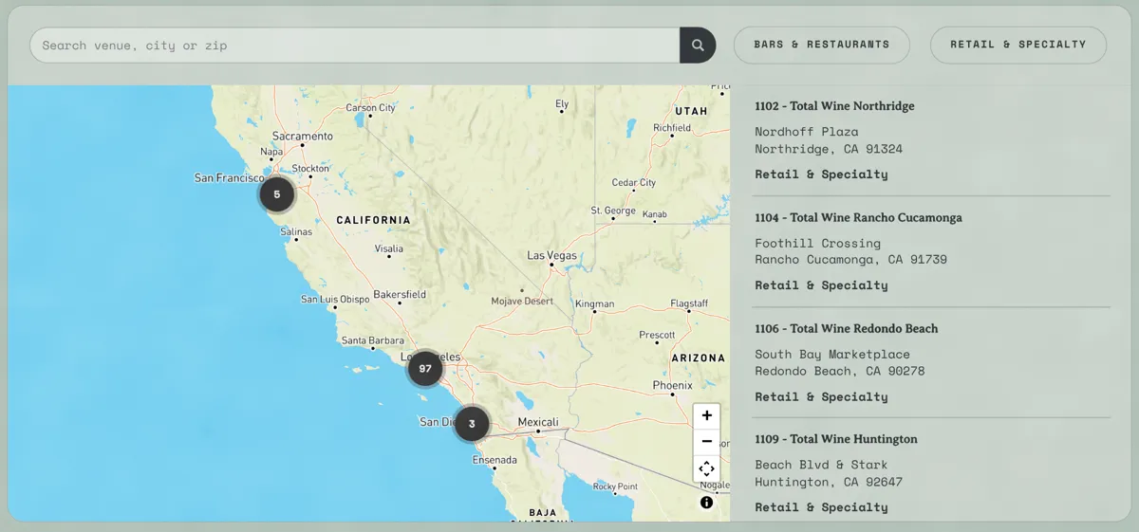
Task: Click Retail & Specialty label under Redondo Beach
Action: click(x=822, y=397)
